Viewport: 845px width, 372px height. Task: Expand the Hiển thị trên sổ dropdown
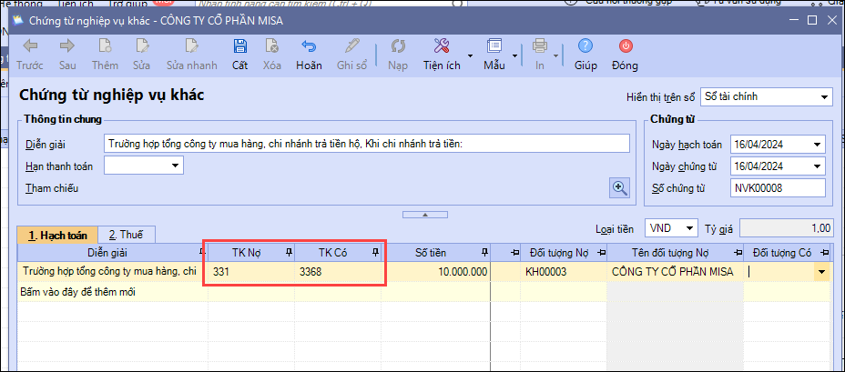[x=824, y=96]
